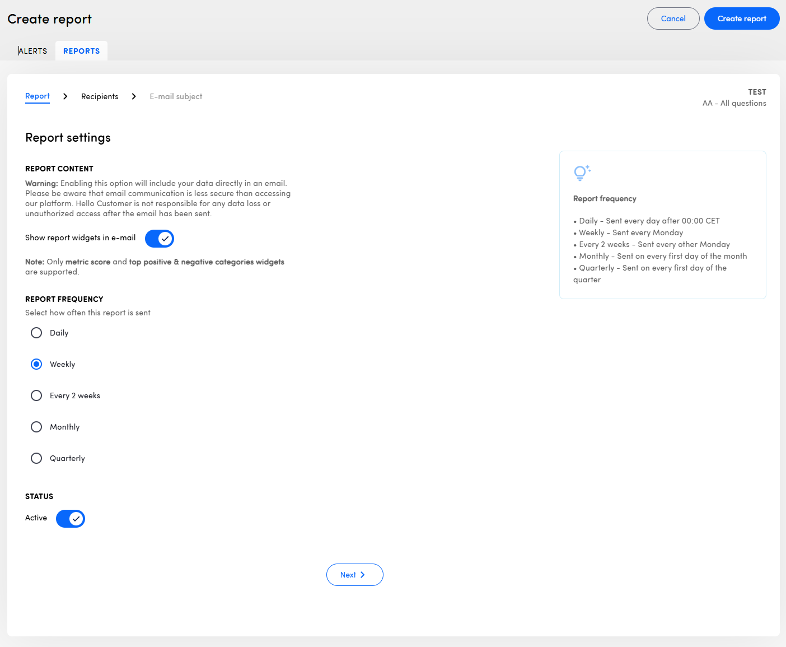Click the blue Create report button
This screenshot has height=647, width=786.
point(742,18)
